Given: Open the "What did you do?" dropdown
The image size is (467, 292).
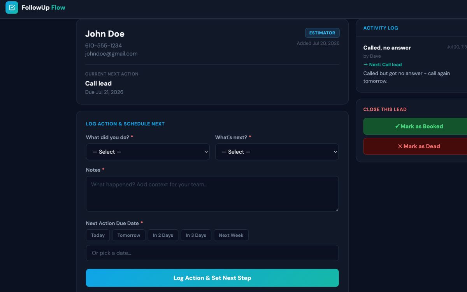Looking at the screenshot, I should tap(147, 152).
